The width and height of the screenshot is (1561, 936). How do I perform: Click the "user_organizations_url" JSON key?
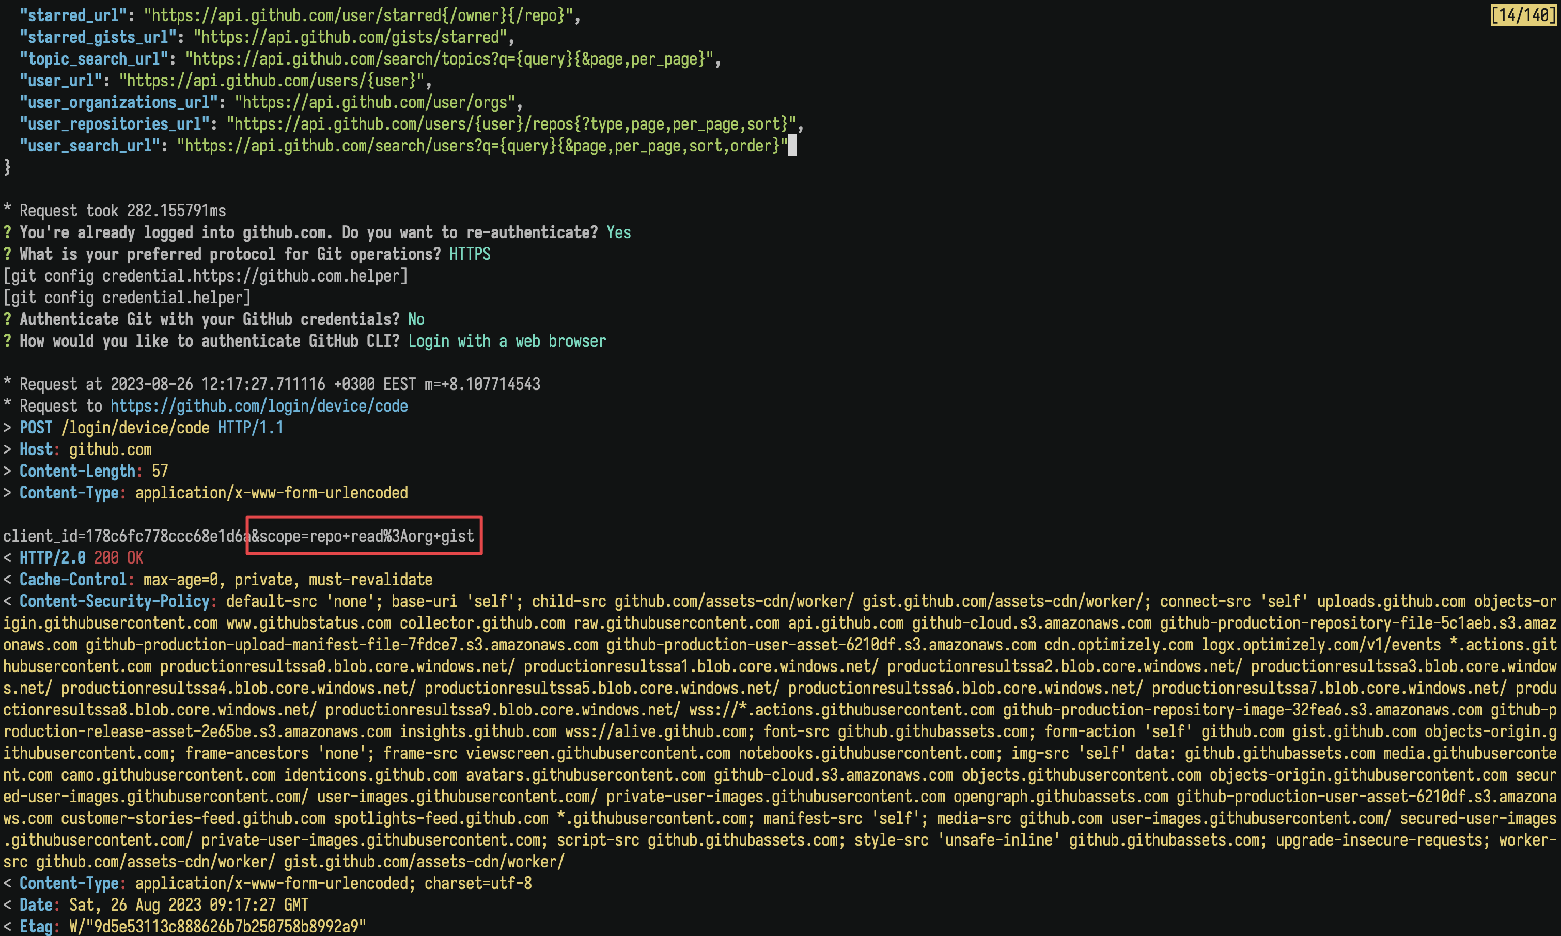pyautogui.click(x=119, y=102)
